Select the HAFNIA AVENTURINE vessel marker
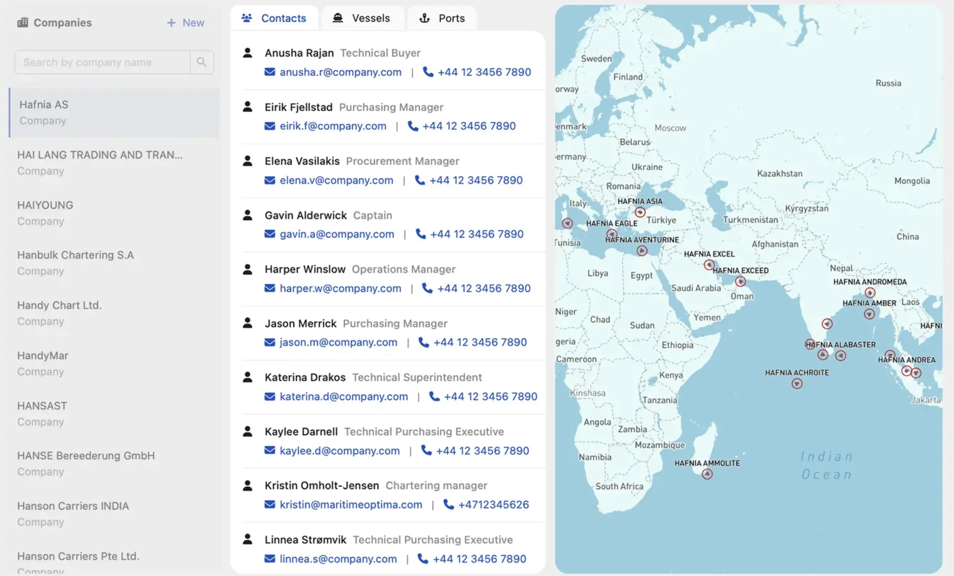 (x=642, y=251)
